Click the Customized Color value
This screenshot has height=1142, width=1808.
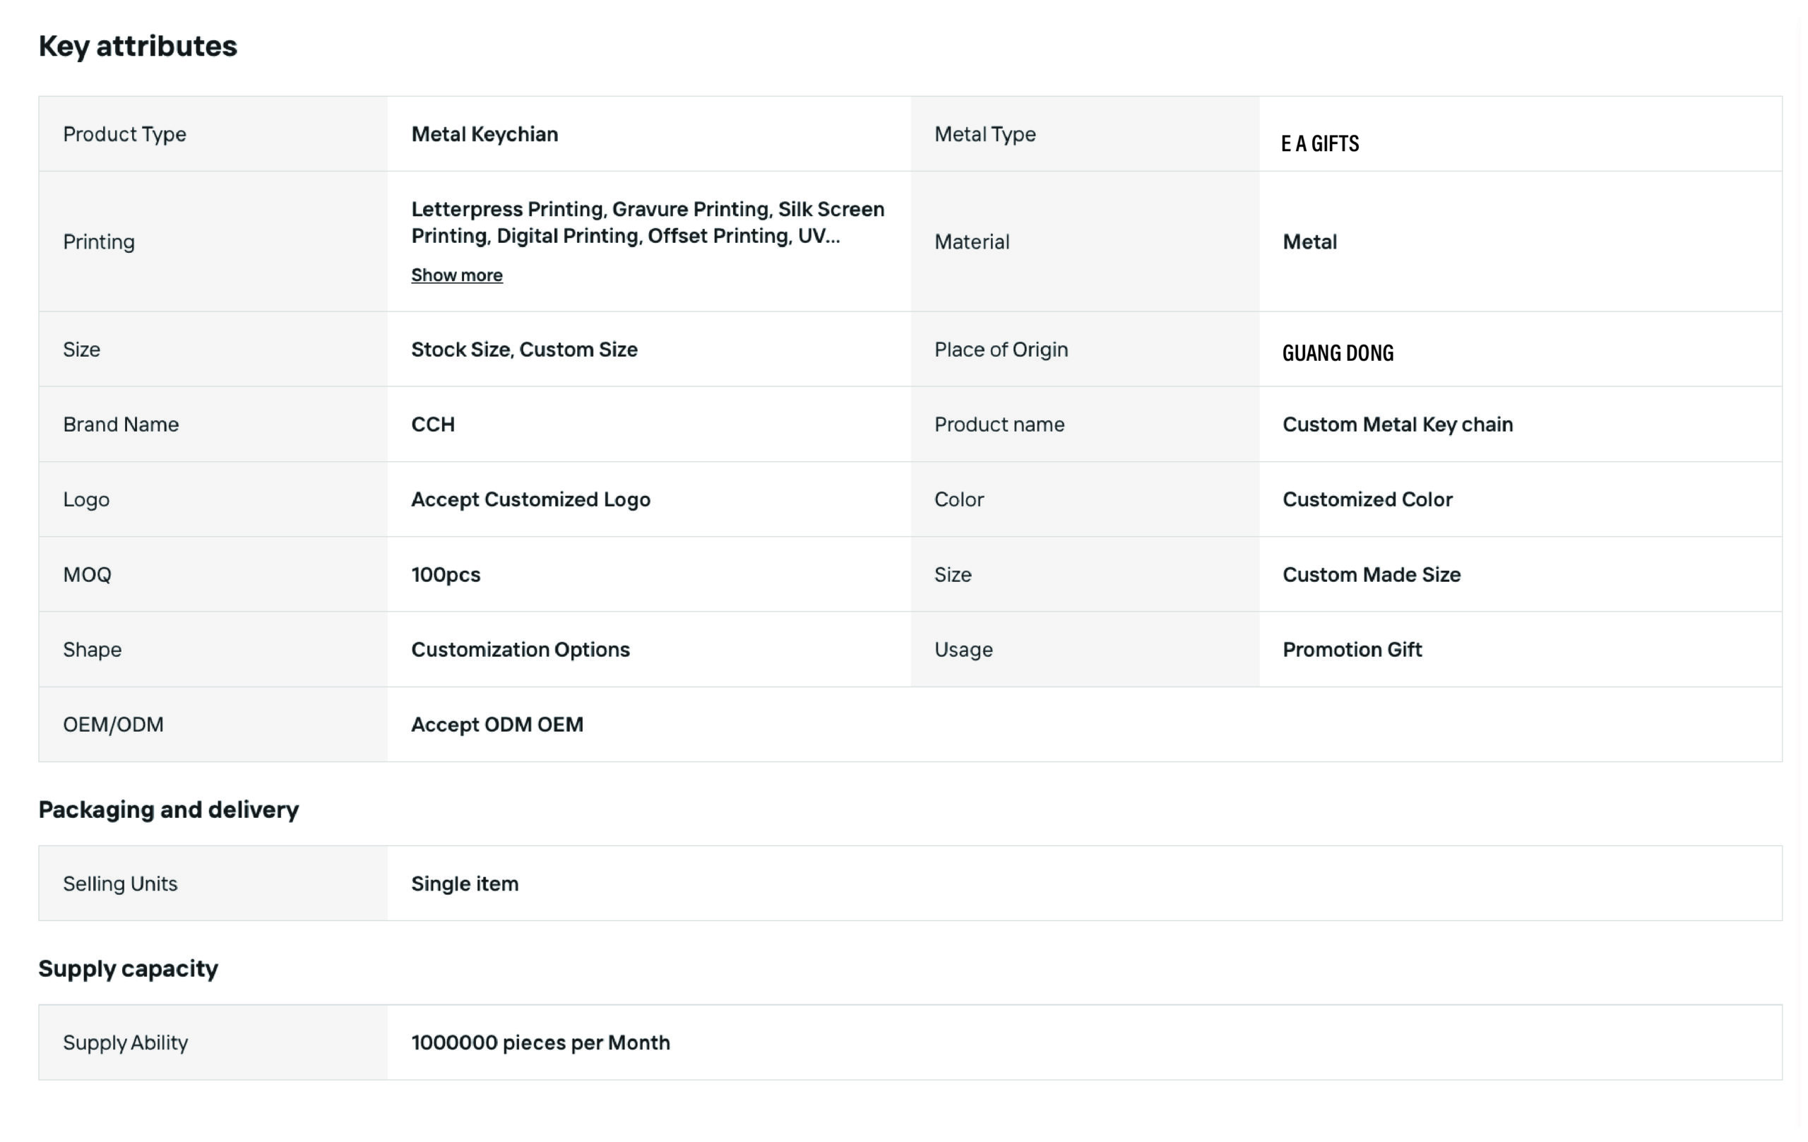1367,499
